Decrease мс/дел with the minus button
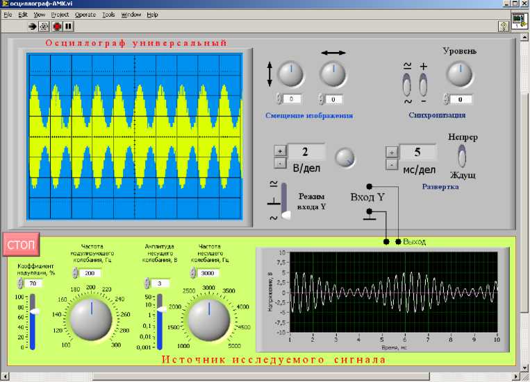The width and height of the screenshot is (530, 382). 390,164
